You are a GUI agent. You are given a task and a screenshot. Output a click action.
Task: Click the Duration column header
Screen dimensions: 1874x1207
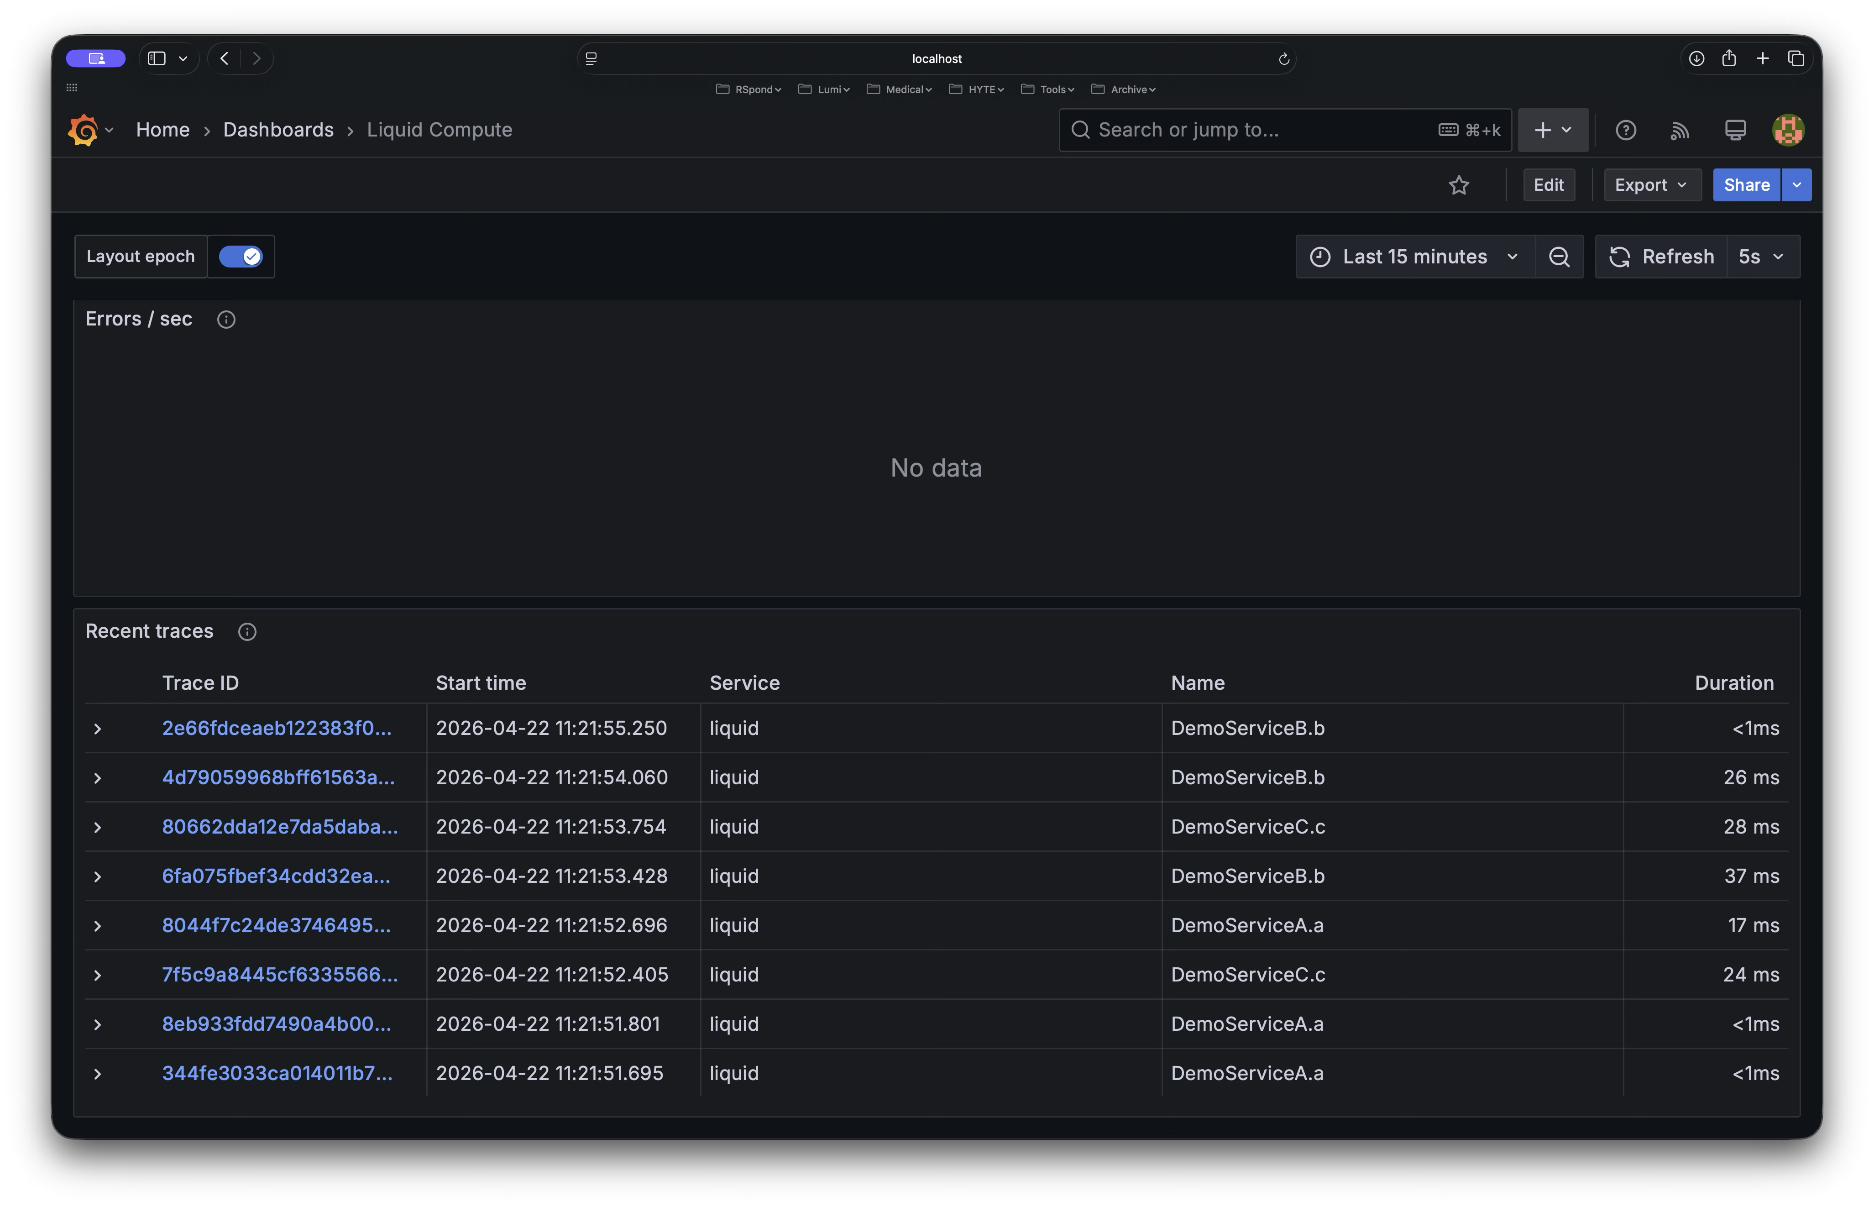1734,683
